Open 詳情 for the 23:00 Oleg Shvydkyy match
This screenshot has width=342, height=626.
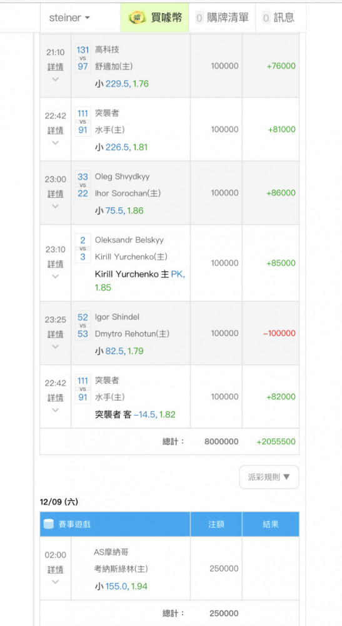(x=56, y=193)
